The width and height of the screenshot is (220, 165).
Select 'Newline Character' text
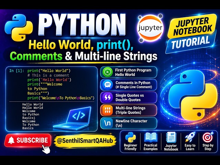coord(131,121)
